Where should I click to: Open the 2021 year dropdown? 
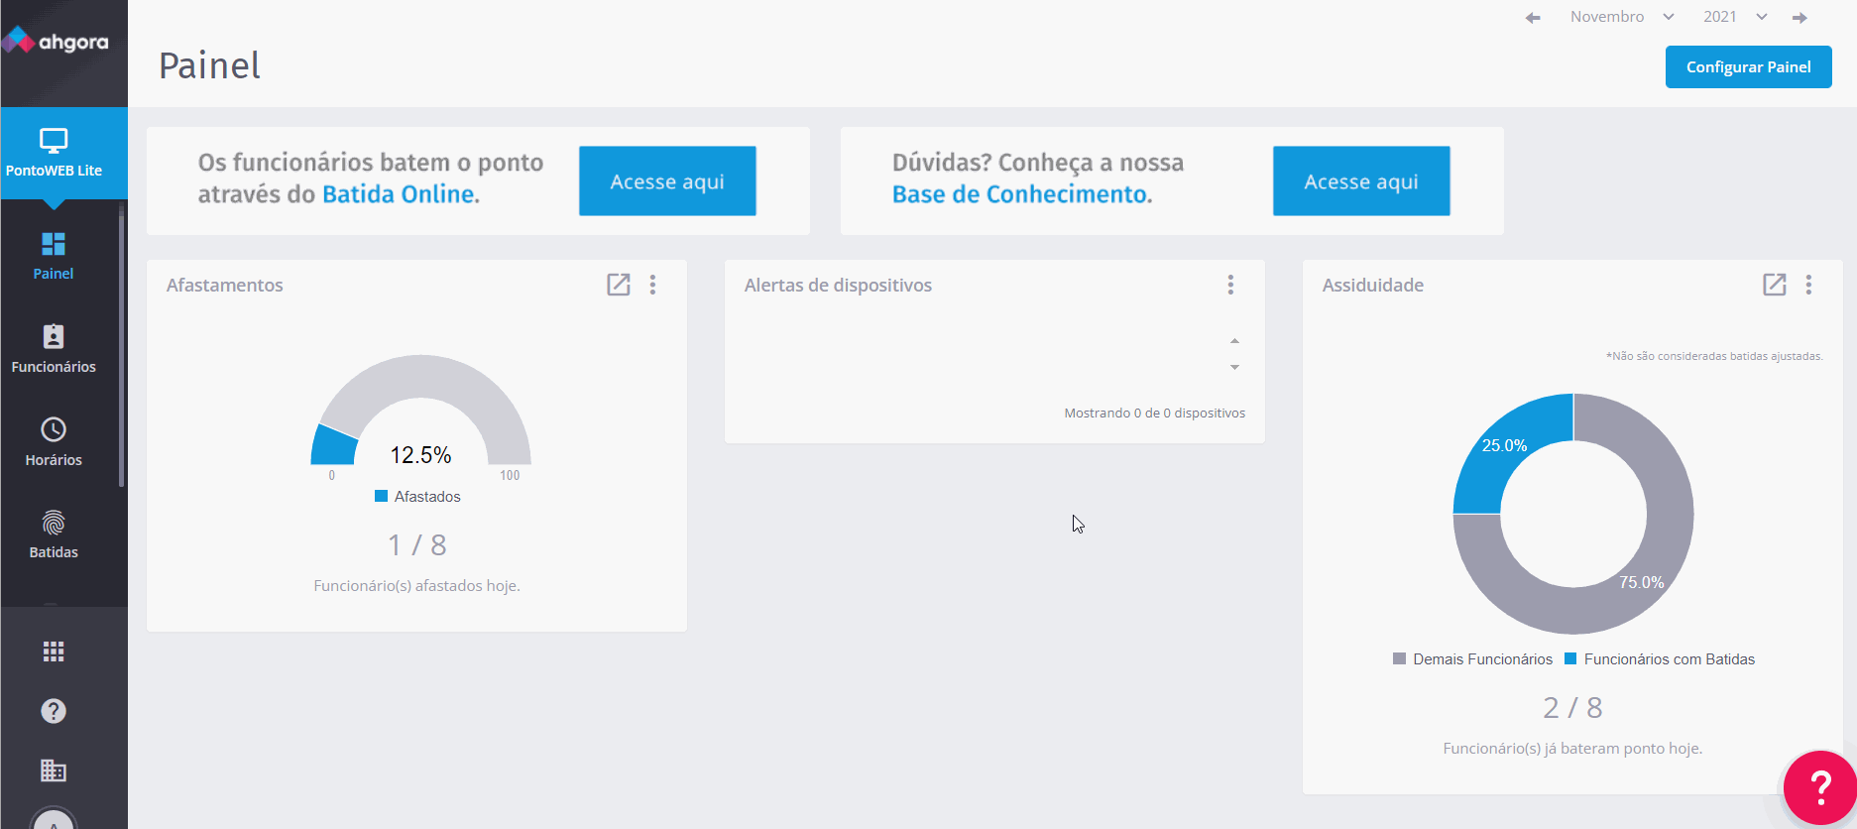pyautogui.click(x=1735, y=17)
